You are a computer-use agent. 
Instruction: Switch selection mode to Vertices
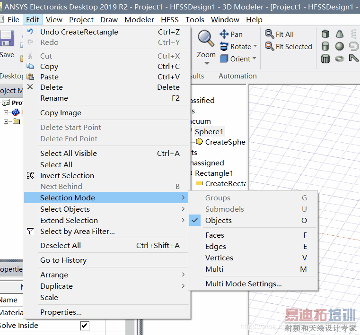pyautogui.click(x=253, y=258)
